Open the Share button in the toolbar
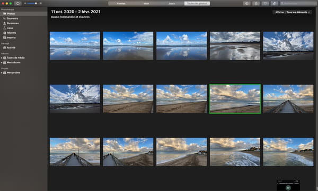 tap(256, 4)
